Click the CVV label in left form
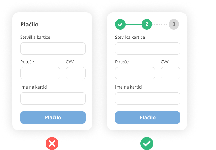 [70, 62]
